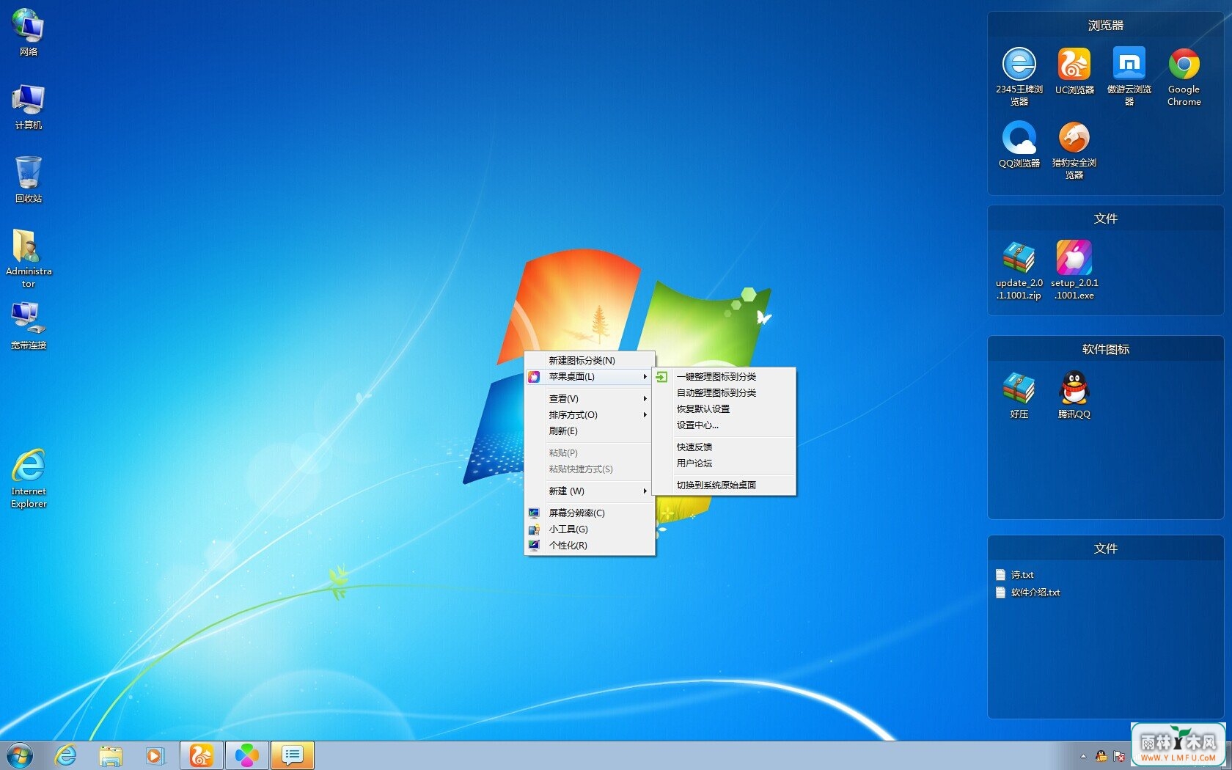This screenshot has height=770, width=1232.
Task: Select the 傲游云浏览器 Maxthon icon
Action: click(x=1129, y=76)
